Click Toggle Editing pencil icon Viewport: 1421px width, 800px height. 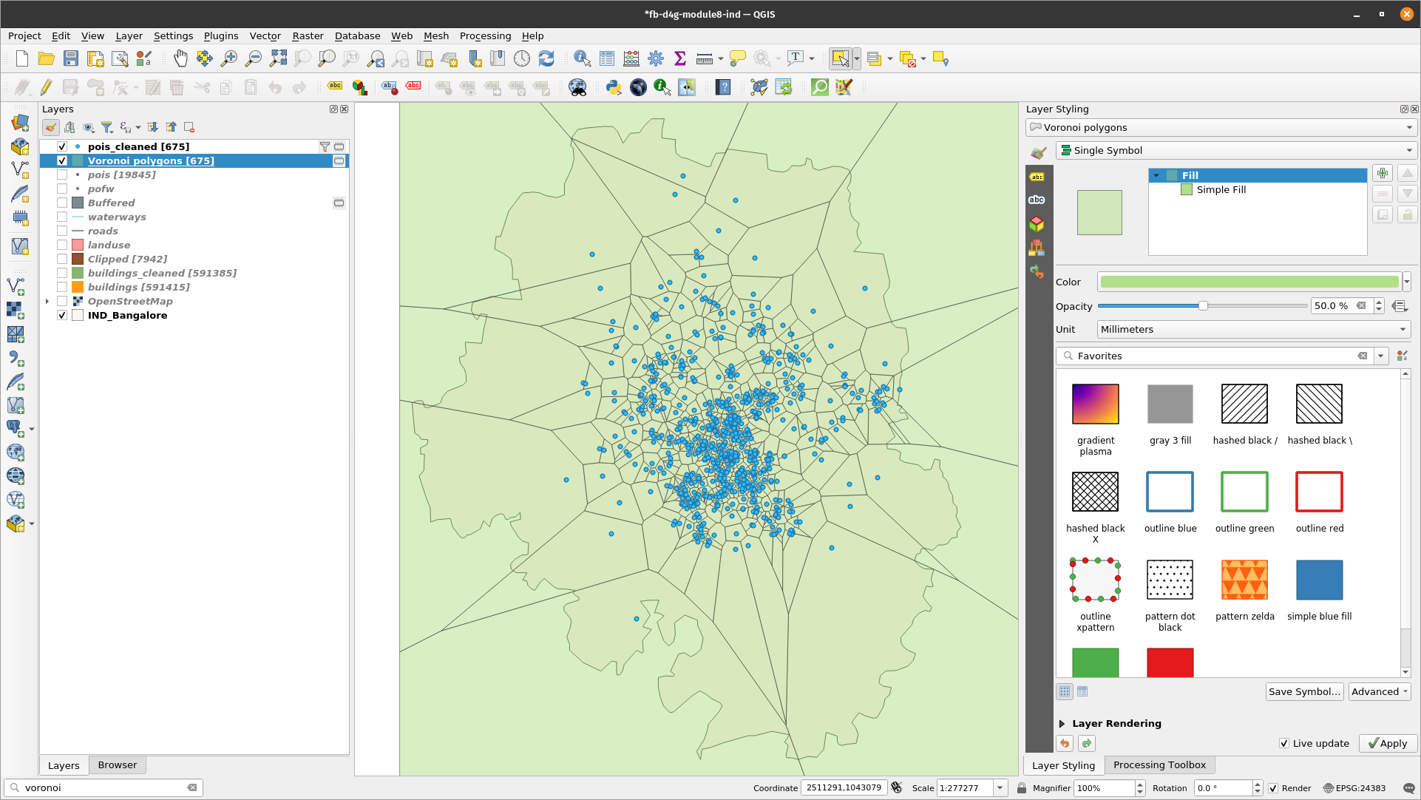tap(46, 87)
